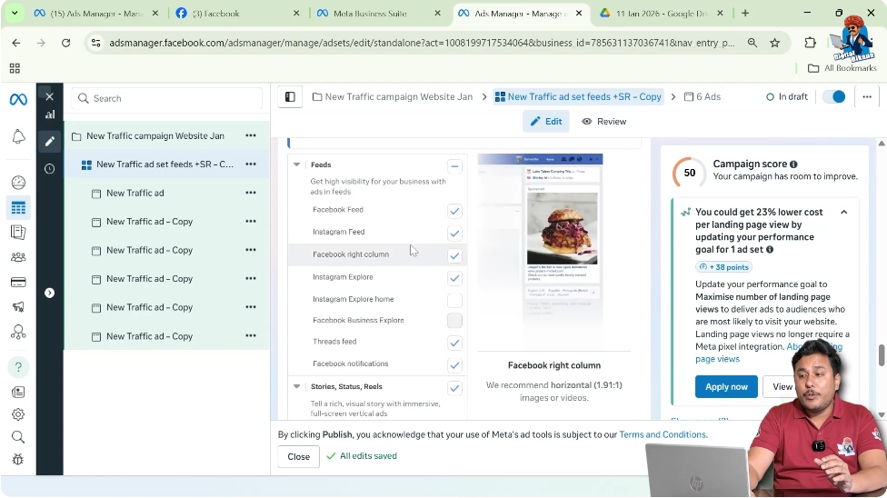Viewport: 887px width, 498px height.
Task: Expand dark rail with arrow button
Action: 49,293
